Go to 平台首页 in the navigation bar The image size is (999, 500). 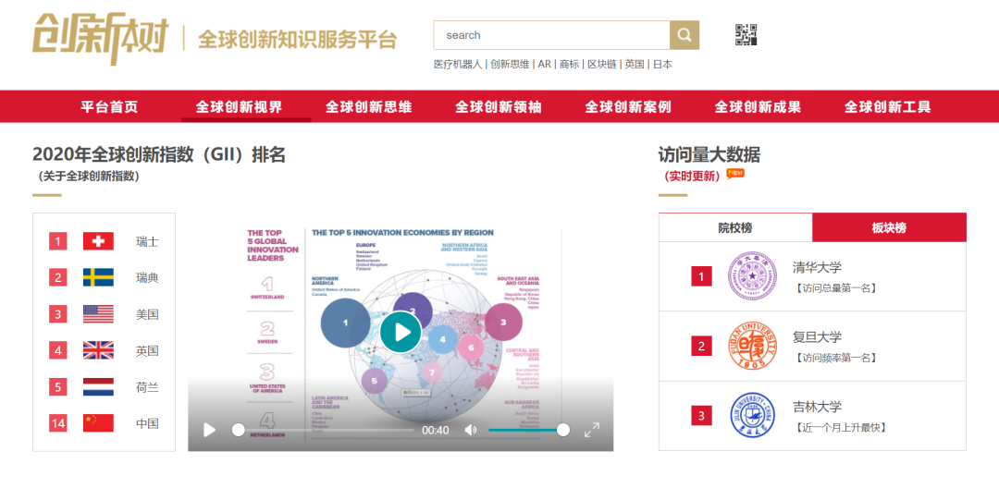point(109,106)
